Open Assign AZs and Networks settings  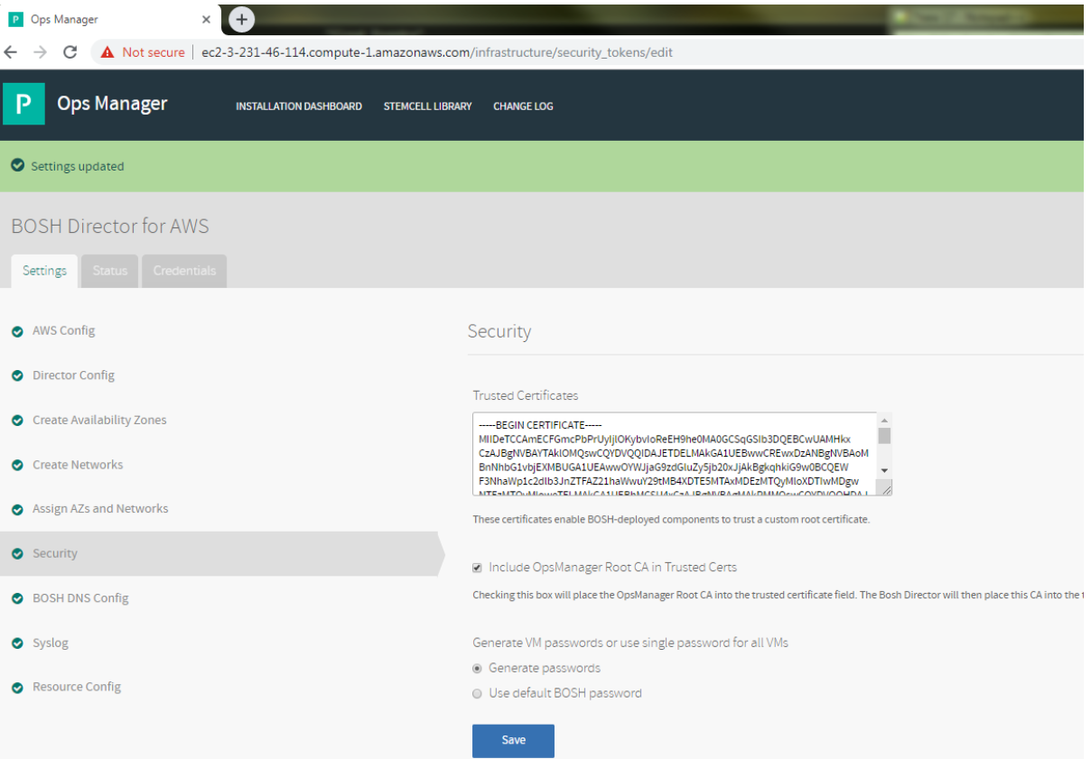[x=100, y=509]
